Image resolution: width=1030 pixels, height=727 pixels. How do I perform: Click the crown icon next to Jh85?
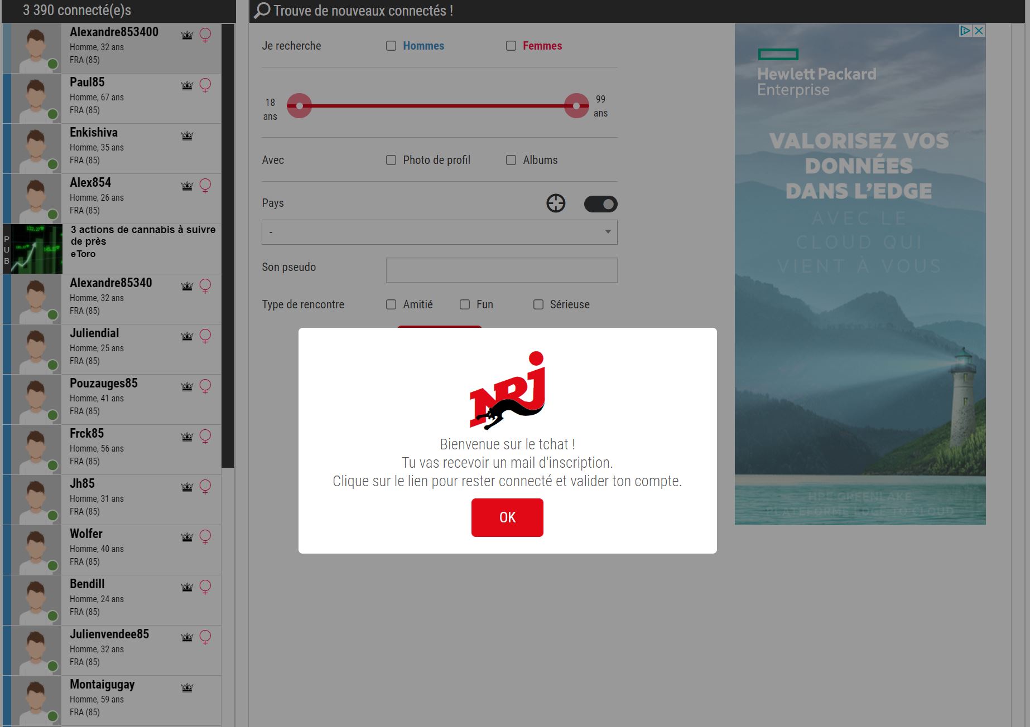click(x=187, y=487)
